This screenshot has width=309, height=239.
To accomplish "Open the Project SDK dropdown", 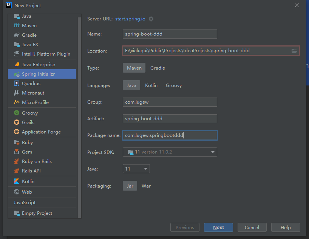I will point(170,152).
